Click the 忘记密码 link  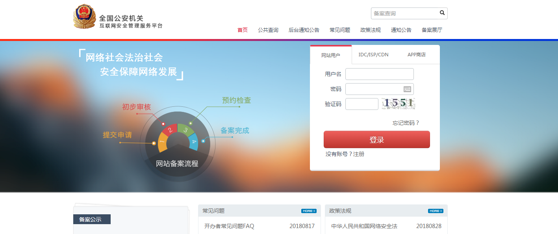tap(406, 123)
